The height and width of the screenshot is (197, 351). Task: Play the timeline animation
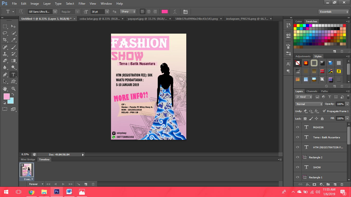click(x=63, y=184)
